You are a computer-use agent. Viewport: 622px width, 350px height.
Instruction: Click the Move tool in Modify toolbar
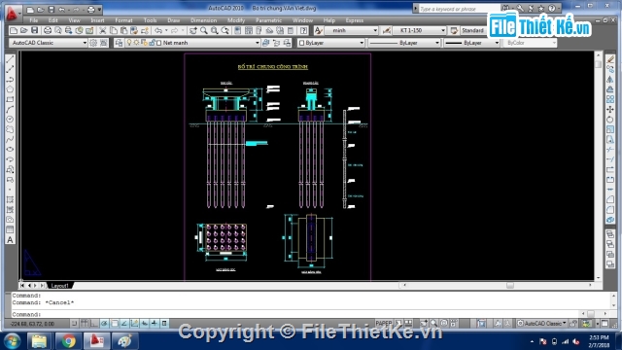click(x=610, y=110)
